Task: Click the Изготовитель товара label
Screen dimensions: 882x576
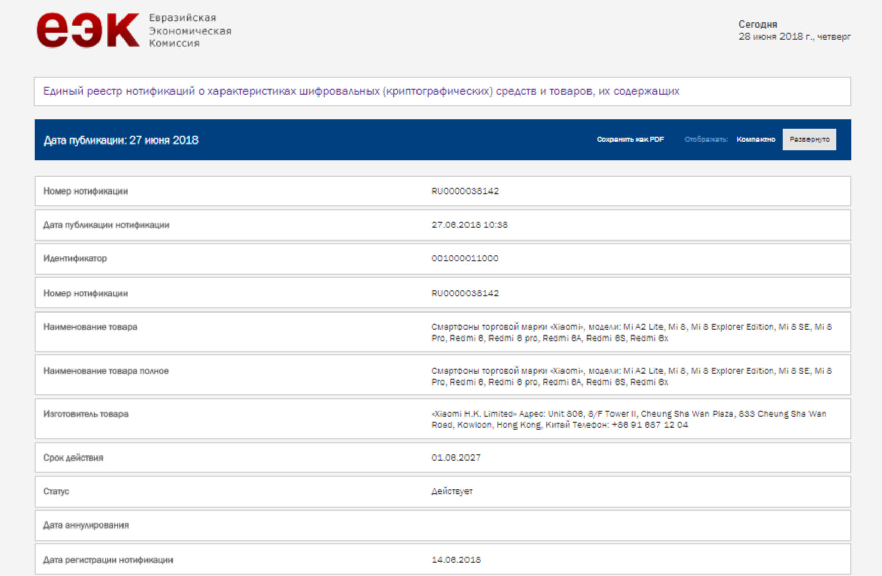Action: 86,414
